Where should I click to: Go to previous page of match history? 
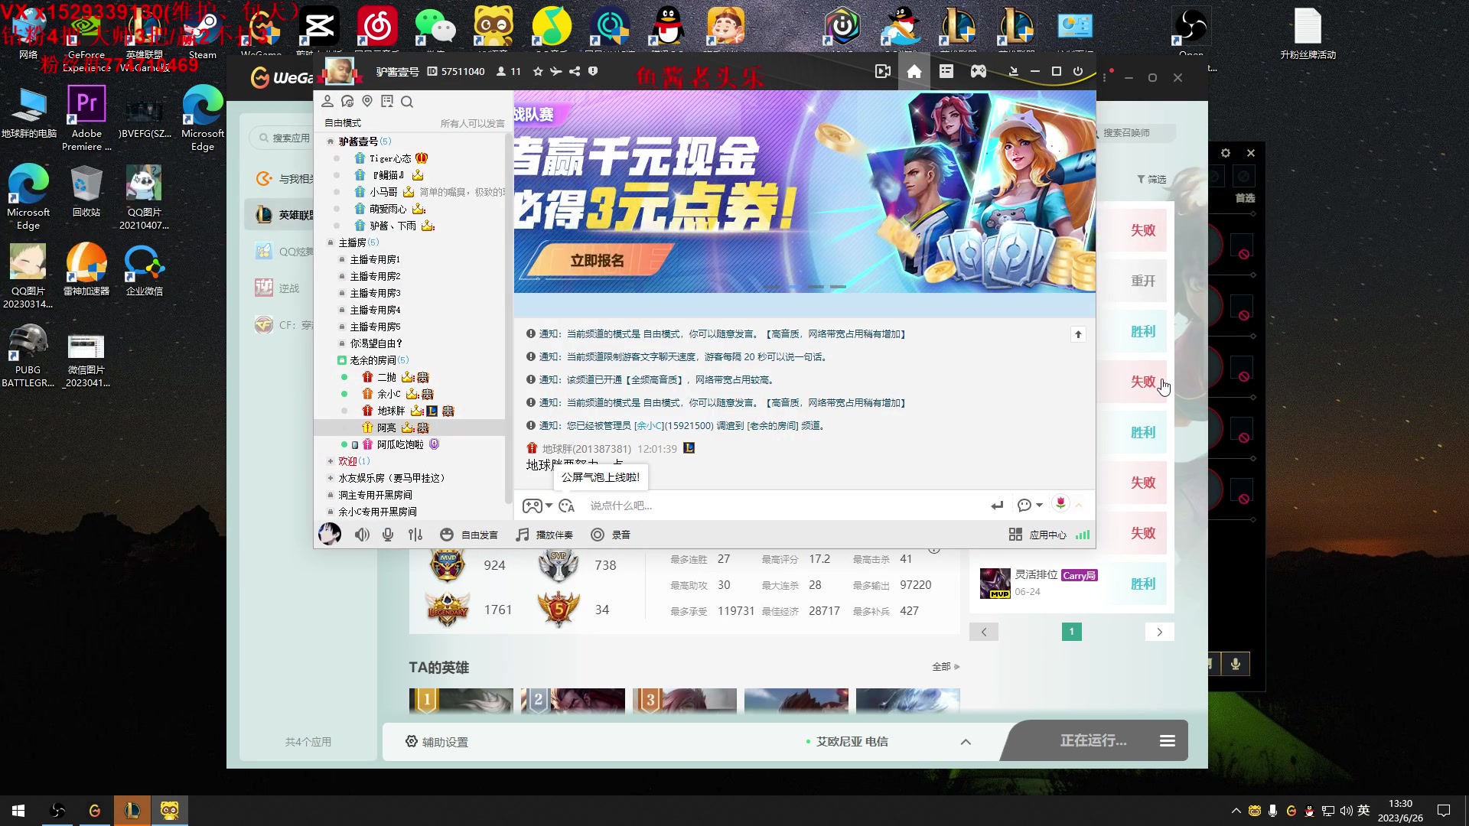coord(984,633)
